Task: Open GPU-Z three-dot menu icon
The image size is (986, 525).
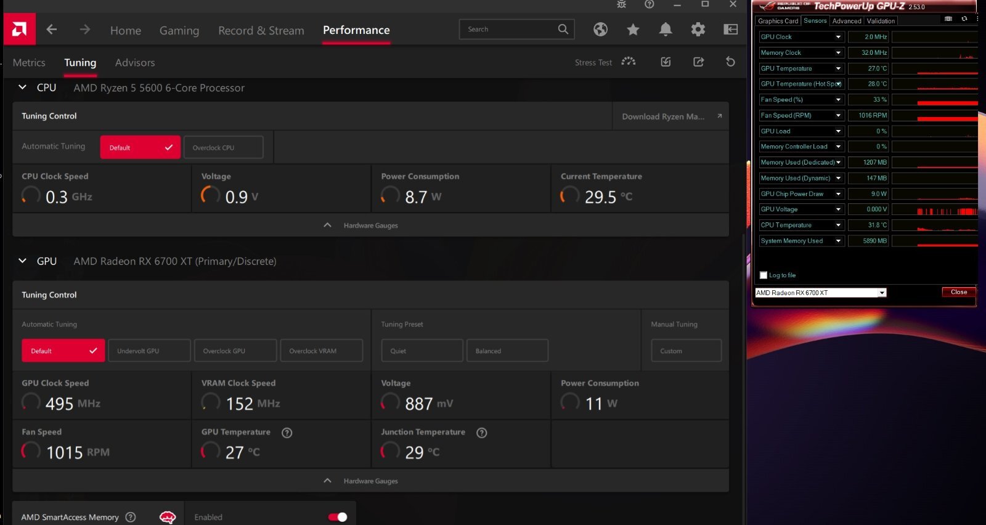Action: 977,19
